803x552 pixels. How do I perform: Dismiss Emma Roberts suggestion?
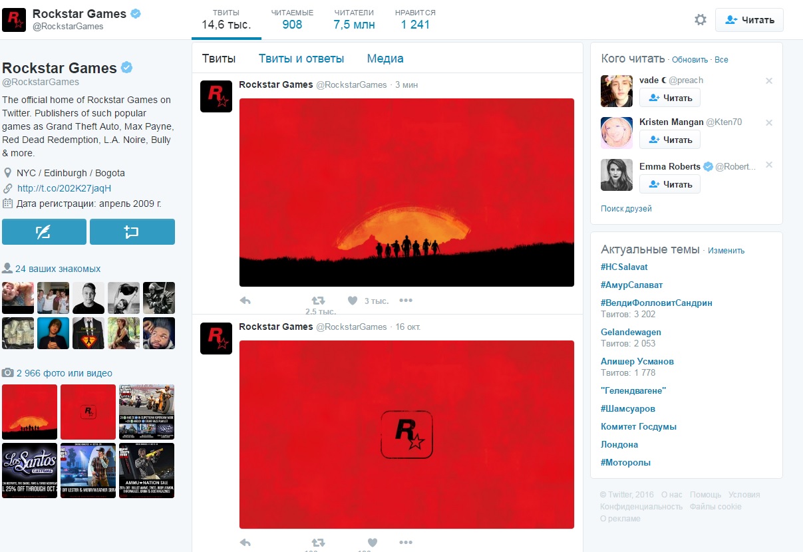769,165
